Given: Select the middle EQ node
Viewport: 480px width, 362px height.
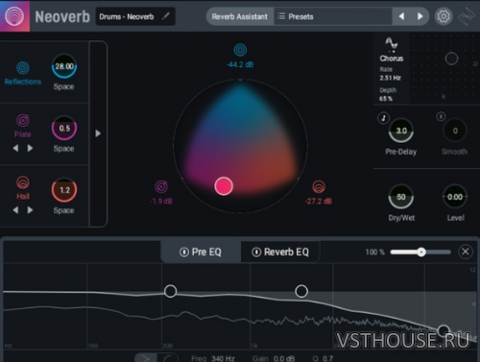Looking at the screenshot, I should click(301, 291).
